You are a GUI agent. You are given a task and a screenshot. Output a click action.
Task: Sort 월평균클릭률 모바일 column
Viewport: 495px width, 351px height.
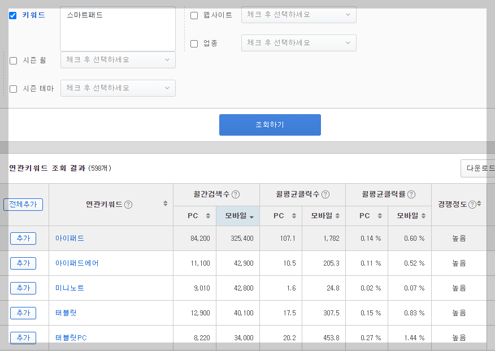[x=423, y=215]
